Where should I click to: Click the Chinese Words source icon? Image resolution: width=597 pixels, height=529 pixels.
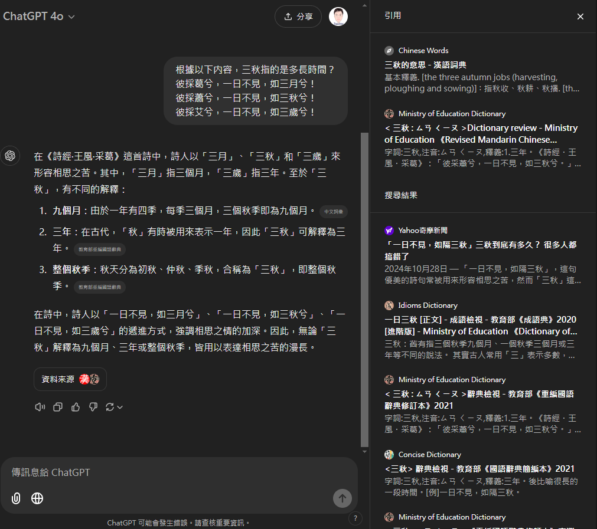[x=389, y=51]
